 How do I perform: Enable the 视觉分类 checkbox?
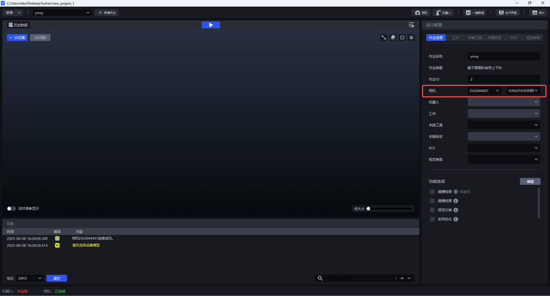(x=432, y=210)
